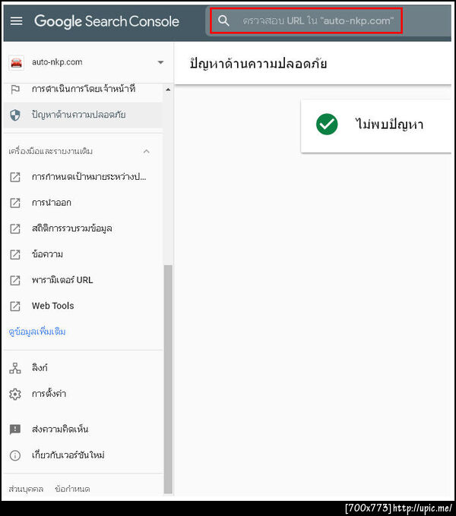This screenshot has width=456, height=516.
Task: Open the ข้อความ legacy tool
Action: click(47, 254)
